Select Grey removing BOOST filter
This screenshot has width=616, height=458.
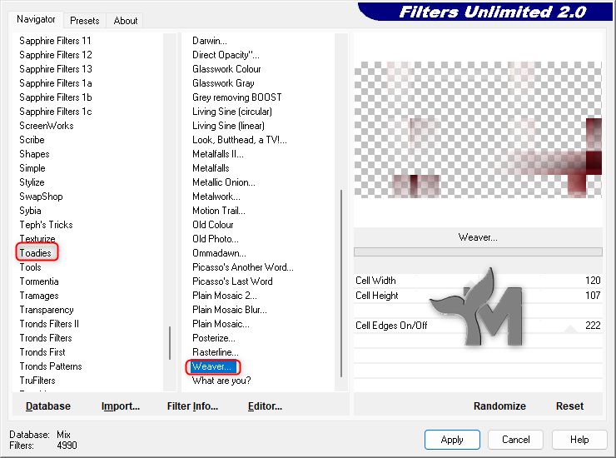click(237, 97)
